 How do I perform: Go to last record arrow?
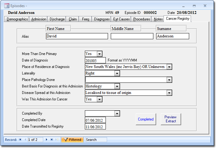point(52,140)
